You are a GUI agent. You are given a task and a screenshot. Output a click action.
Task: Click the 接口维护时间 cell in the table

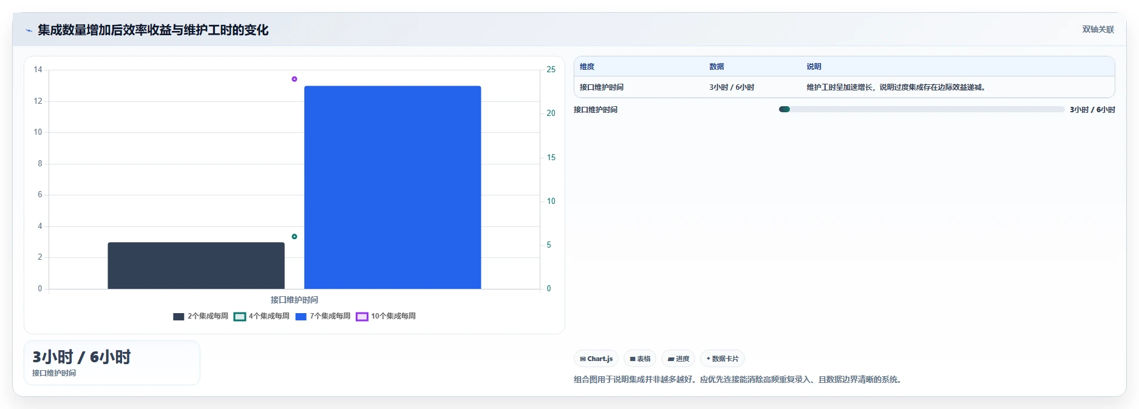click(x=602, y=87)
